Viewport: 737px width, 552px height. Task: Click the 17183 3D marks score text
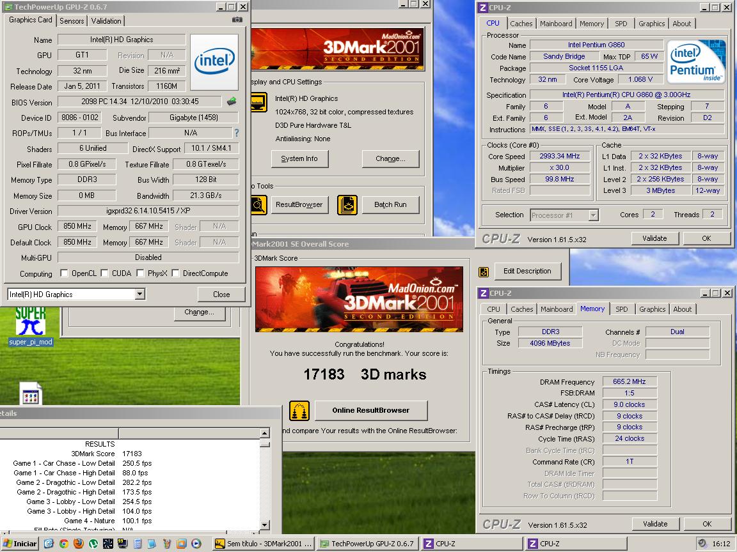(365, 374)
